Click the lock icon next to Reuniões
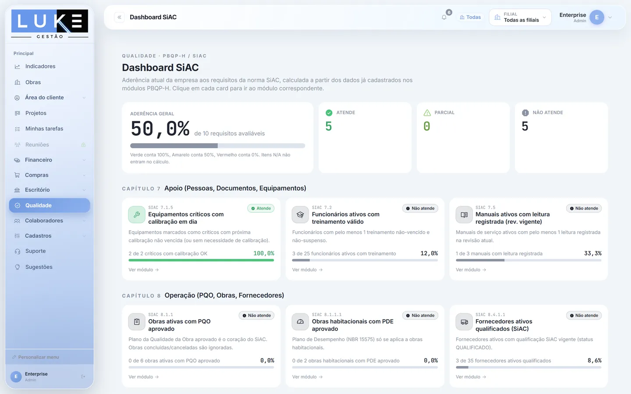 tap(83, 144)
